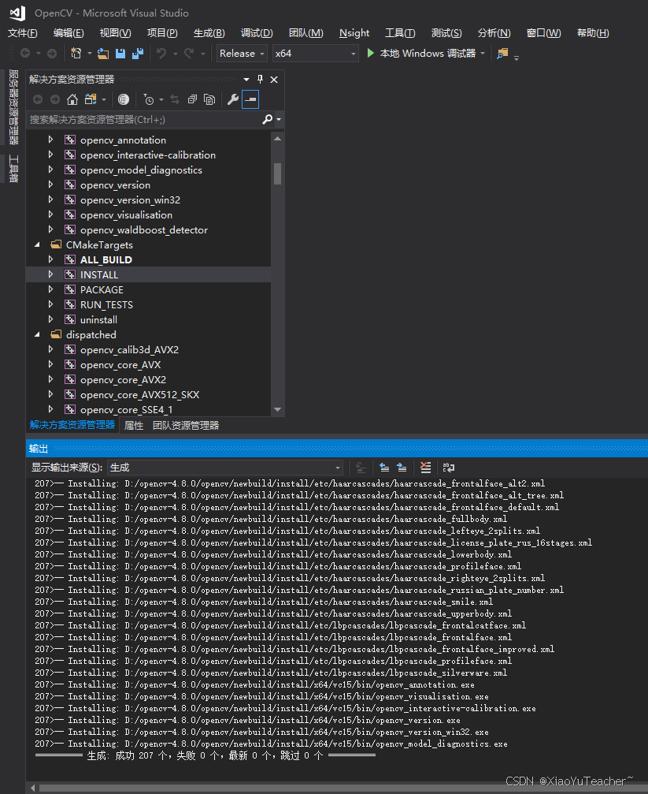
Task: Open the 工具(T) menu
Action: click(x=400, y=33)
